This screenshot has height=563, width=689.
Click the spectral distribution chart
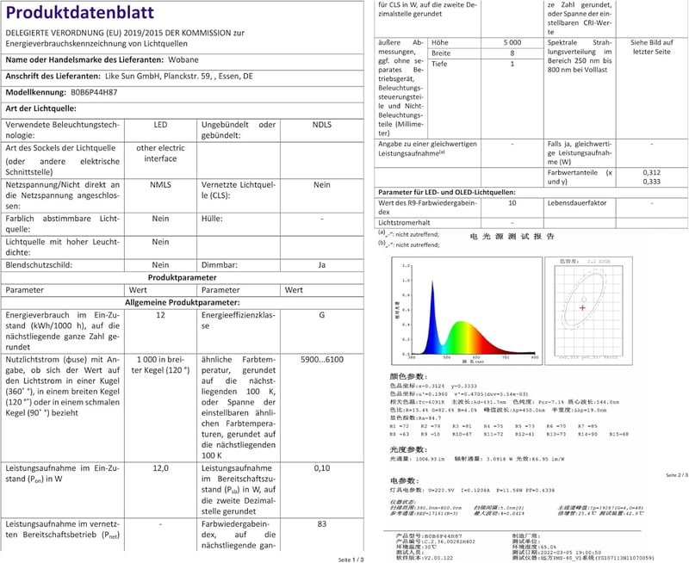467,311
